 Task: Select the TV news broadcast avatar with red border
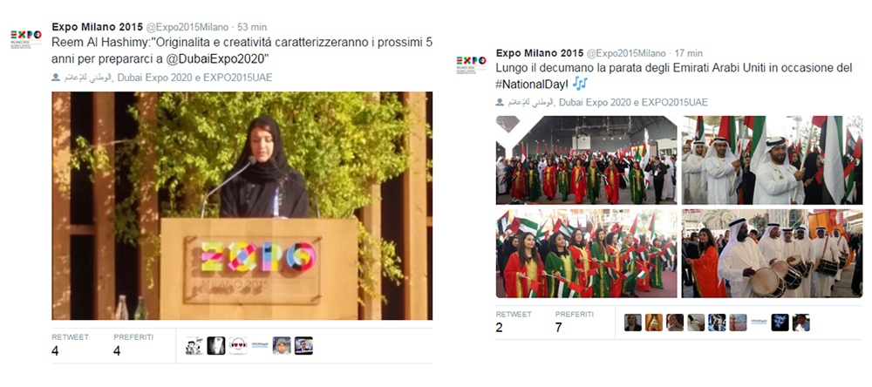[303, 345]
